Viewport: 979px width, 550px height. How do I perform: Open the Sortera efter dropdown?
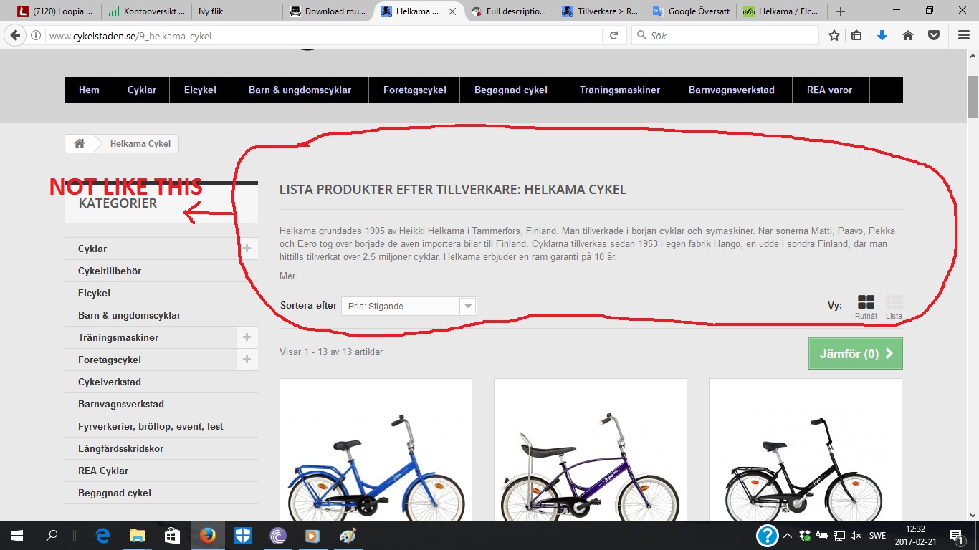[x=409, y=306]
